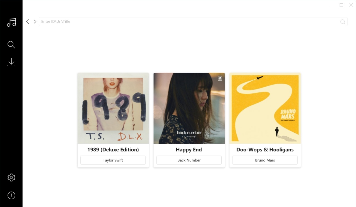356x207 pixels.
Task: Click the badge icon on Happy End cover
Action: (x=220, y=79)
